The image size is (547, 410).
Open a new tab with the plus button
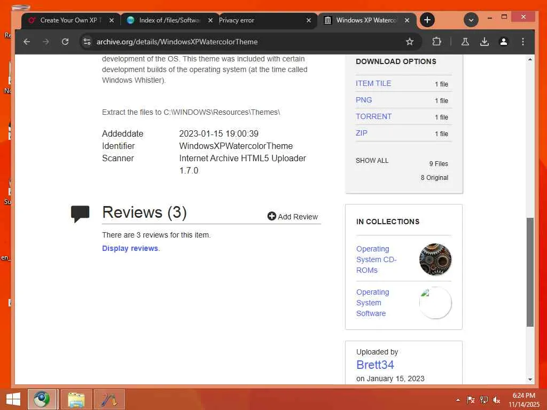(427, 20)
